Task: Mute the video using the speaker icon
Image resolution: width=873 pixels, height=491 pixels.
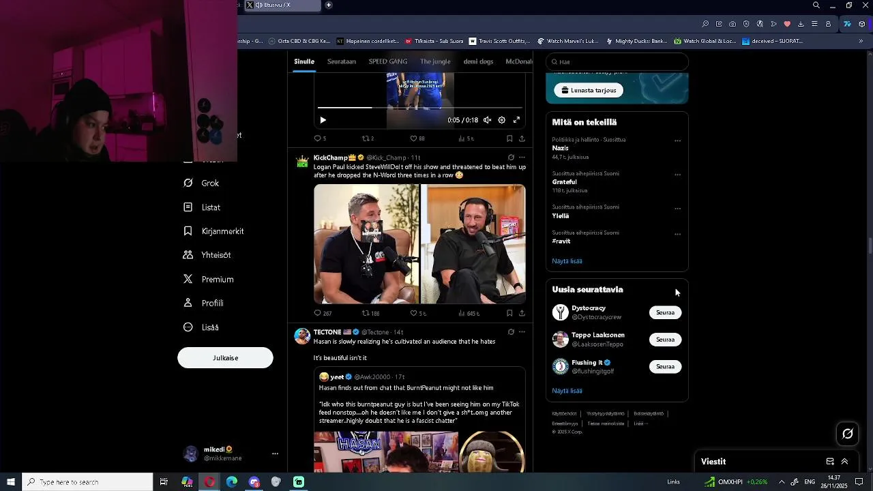Action: pos(487,120)
